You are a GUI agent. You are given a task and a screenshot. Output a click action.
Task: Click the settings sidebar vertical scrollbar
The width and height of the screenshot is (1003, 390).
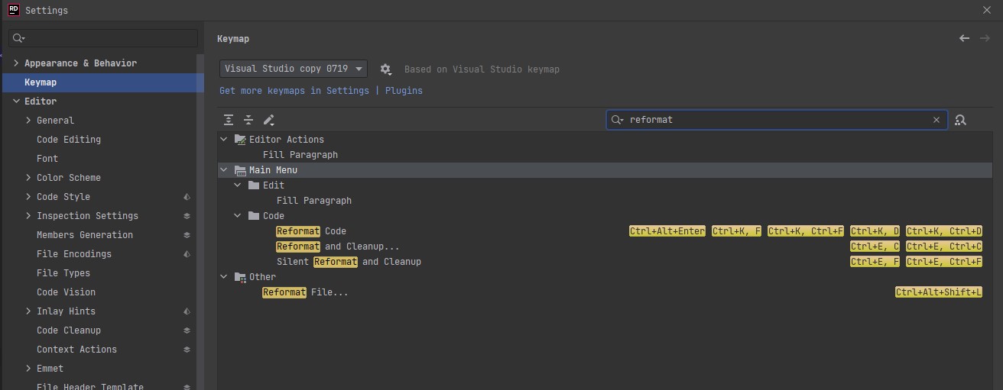pos(200,221)
